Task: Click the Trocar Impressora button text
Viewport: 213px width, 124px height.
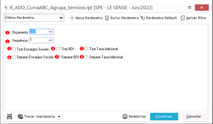Action: click(39, 116)
